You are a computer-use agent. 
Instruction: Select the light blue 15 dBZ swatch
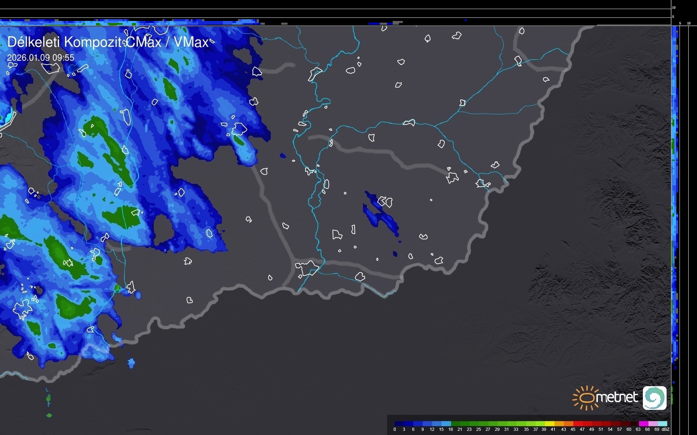(446, 423)
